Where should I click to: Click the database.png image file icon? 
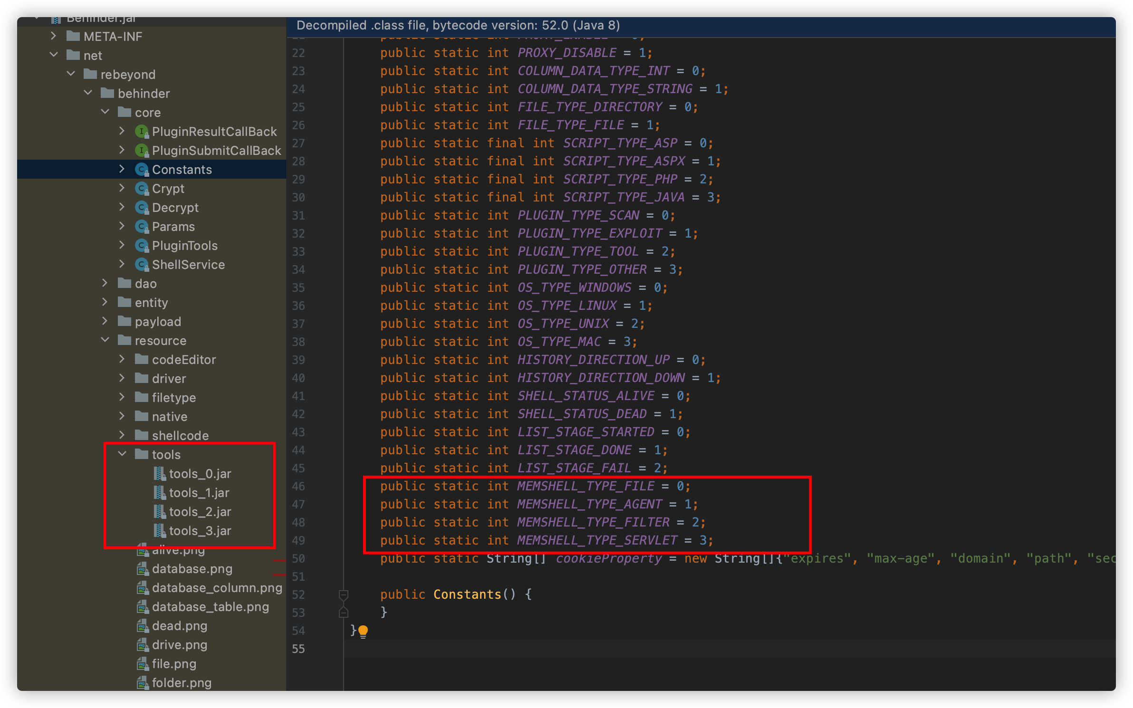pyautogui.click(x=142, y=569)
